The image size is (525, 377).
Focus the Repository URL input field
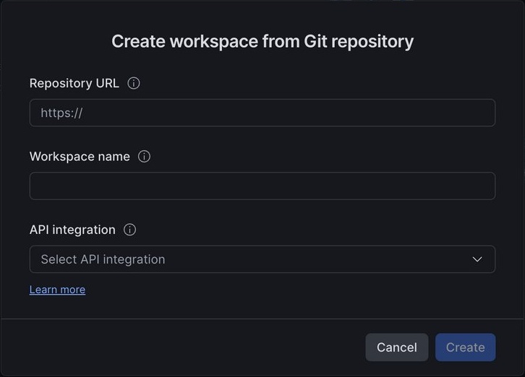(x=262, y=113)
